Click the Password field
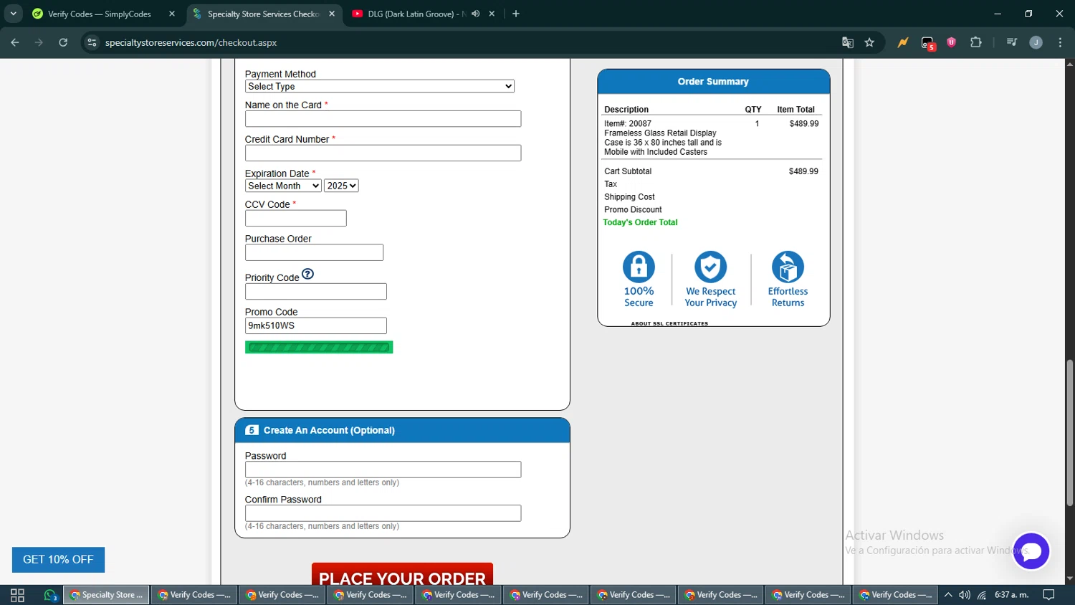 click(x=383, y=470)
